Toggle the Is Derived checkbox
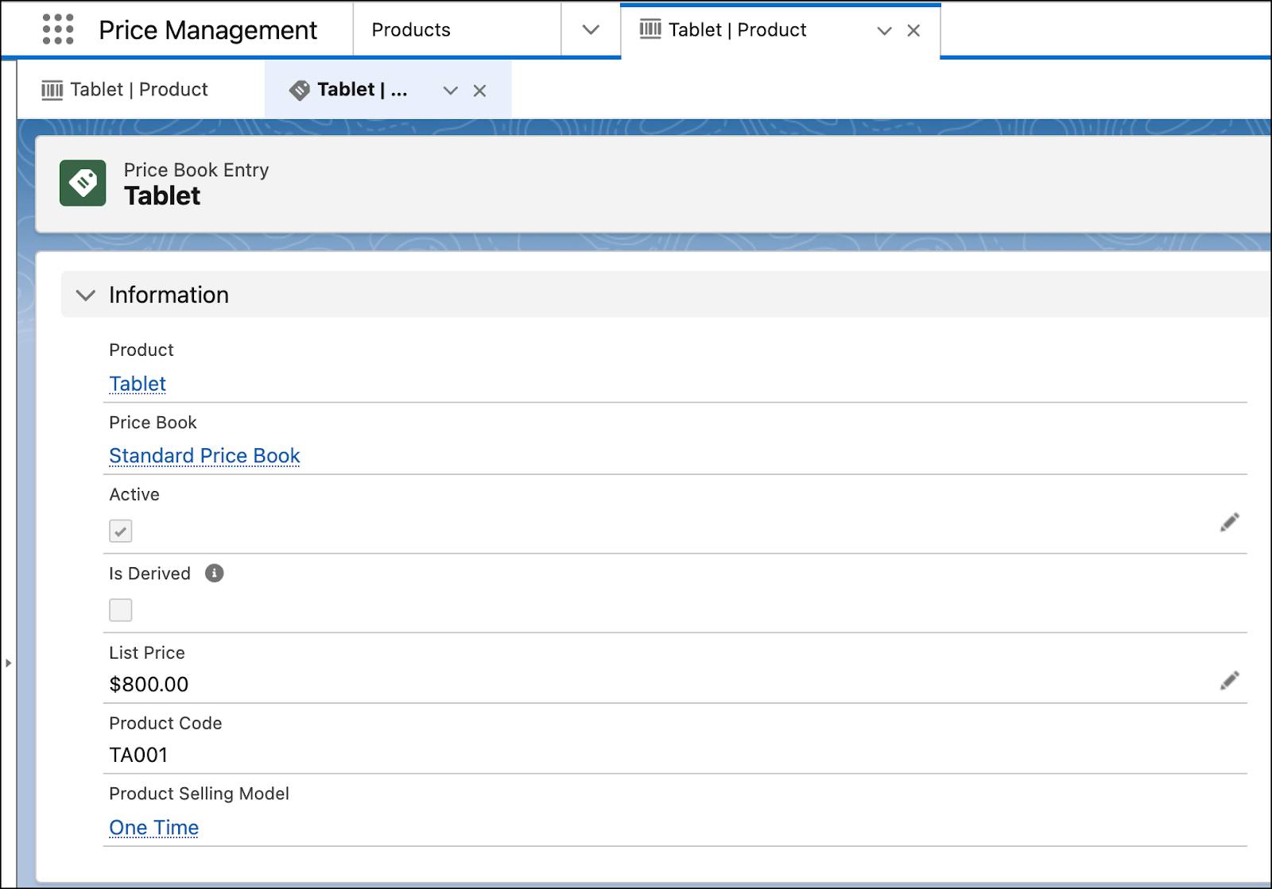 click(121, 610)
